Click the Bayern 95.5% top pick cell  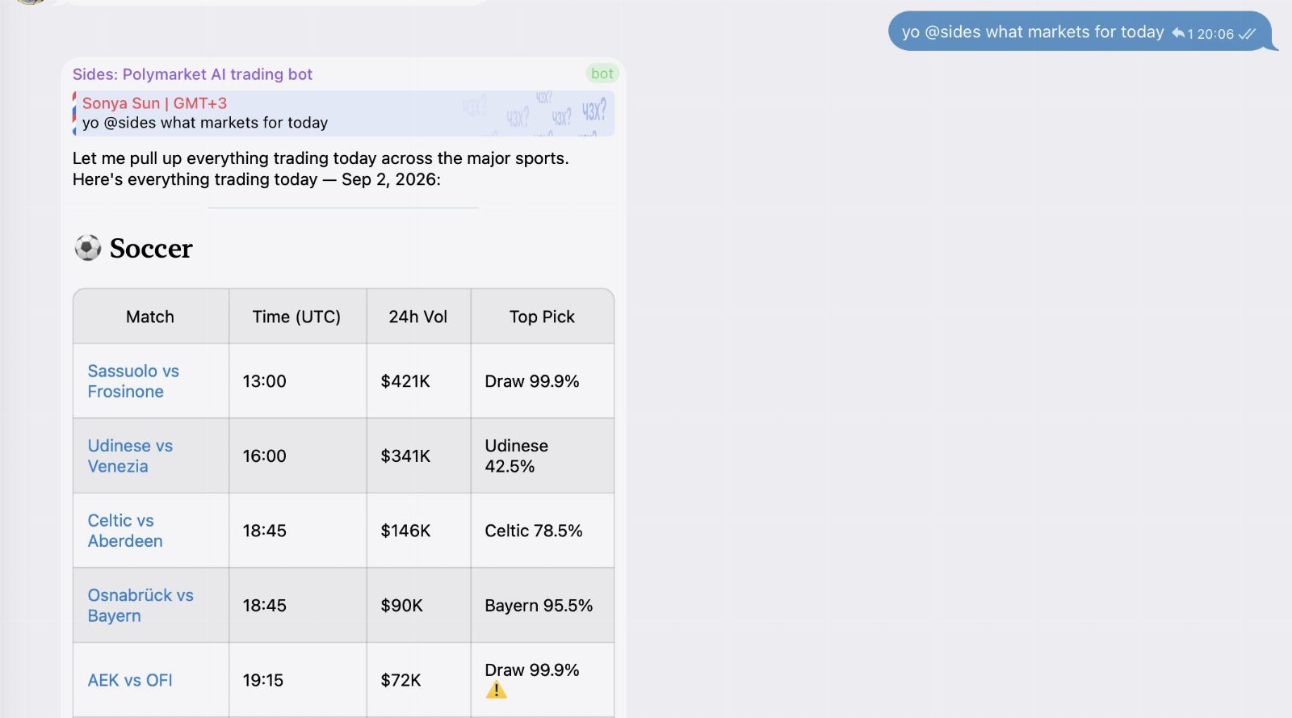tap(542, 605)
